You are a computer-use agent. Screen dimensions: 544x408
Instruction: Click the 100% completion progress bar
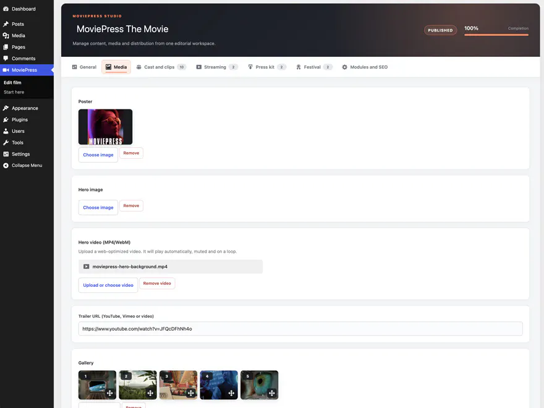click(496, 35)
